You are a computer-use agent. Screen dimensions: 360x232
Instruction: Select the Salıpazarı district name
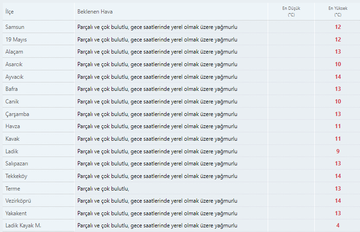[x=17, y=164]
